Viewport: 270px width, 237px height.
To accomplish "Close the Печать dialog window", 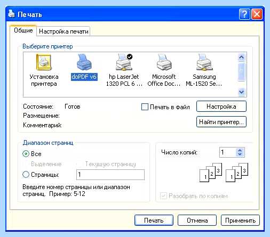I will pyautogui.click(x=257, y=14).
